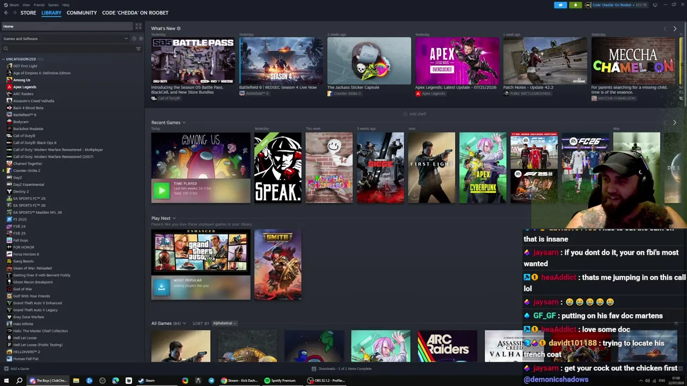Viewport: 687px width, 386px height.
Task: Open the Help menu
Action: (65, 5)
